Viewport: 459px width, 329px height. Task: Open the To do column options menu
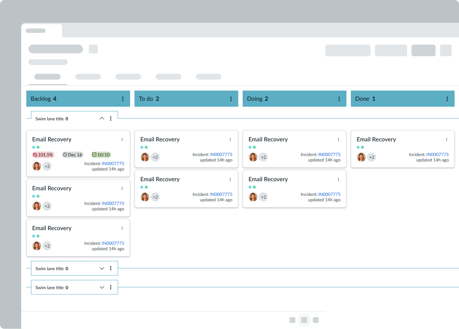(x=231, y=99)
